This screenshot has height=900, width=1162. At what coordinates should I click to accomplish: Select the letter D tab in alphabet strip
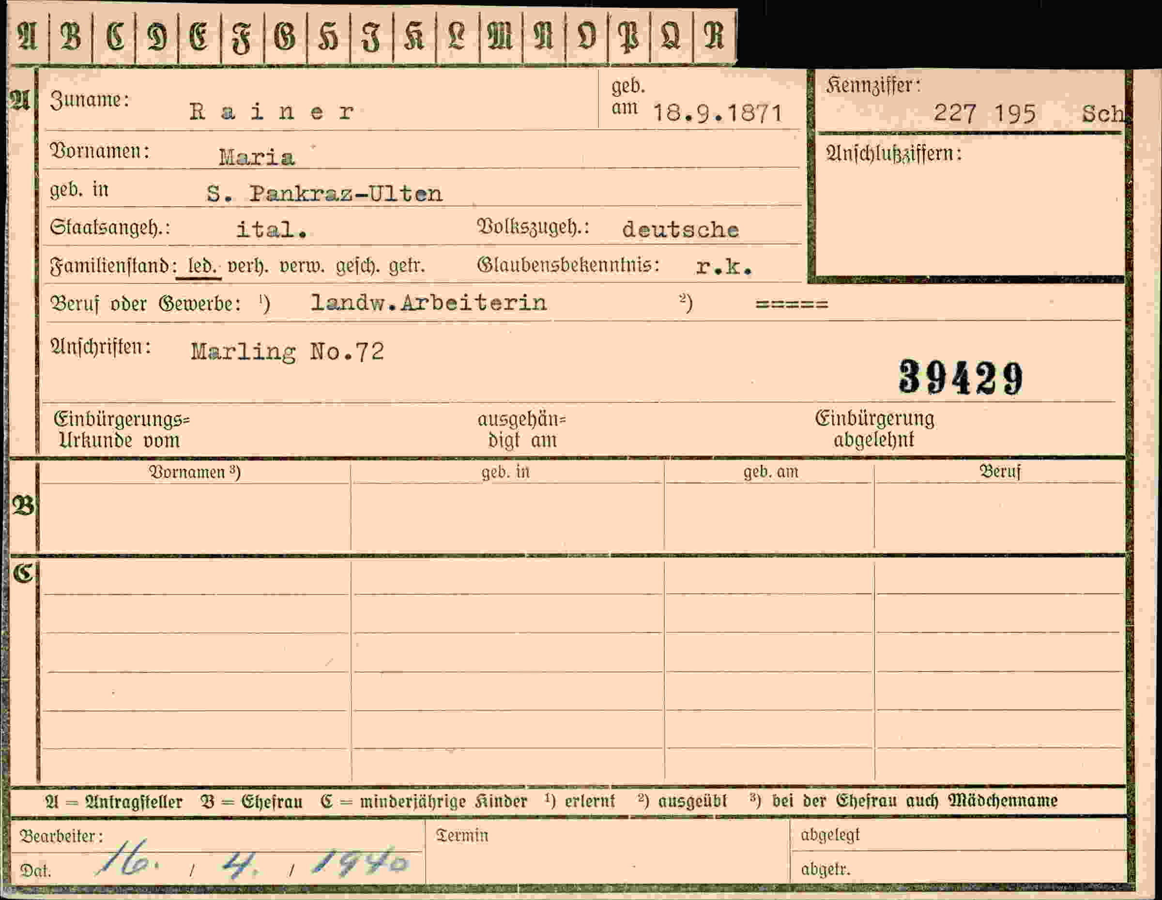pos(157,37)
